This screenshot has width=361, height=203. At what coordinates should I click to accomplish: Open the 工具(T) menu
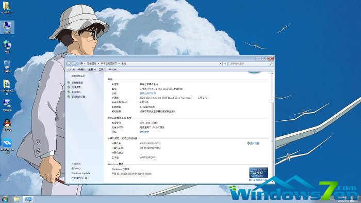click(103, 69)
